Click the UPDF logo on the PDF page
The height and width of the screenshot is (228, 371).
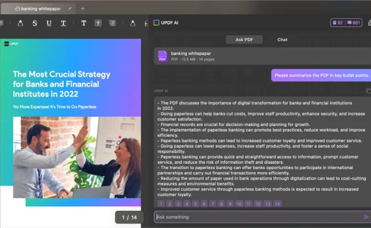coord(11,44)
